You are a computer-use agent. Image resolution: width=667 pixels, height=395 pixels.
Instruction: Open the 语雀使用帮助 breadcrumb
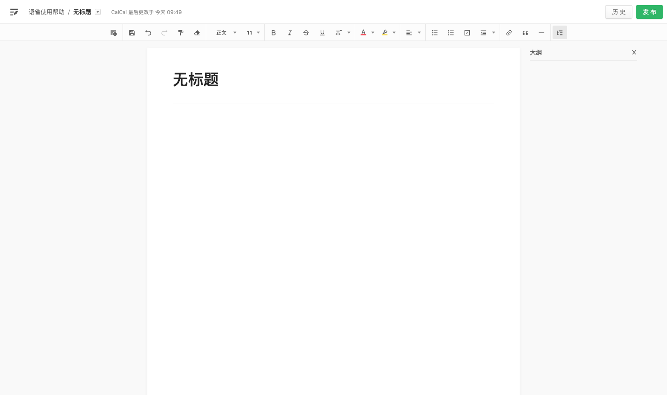click(46, 12)
